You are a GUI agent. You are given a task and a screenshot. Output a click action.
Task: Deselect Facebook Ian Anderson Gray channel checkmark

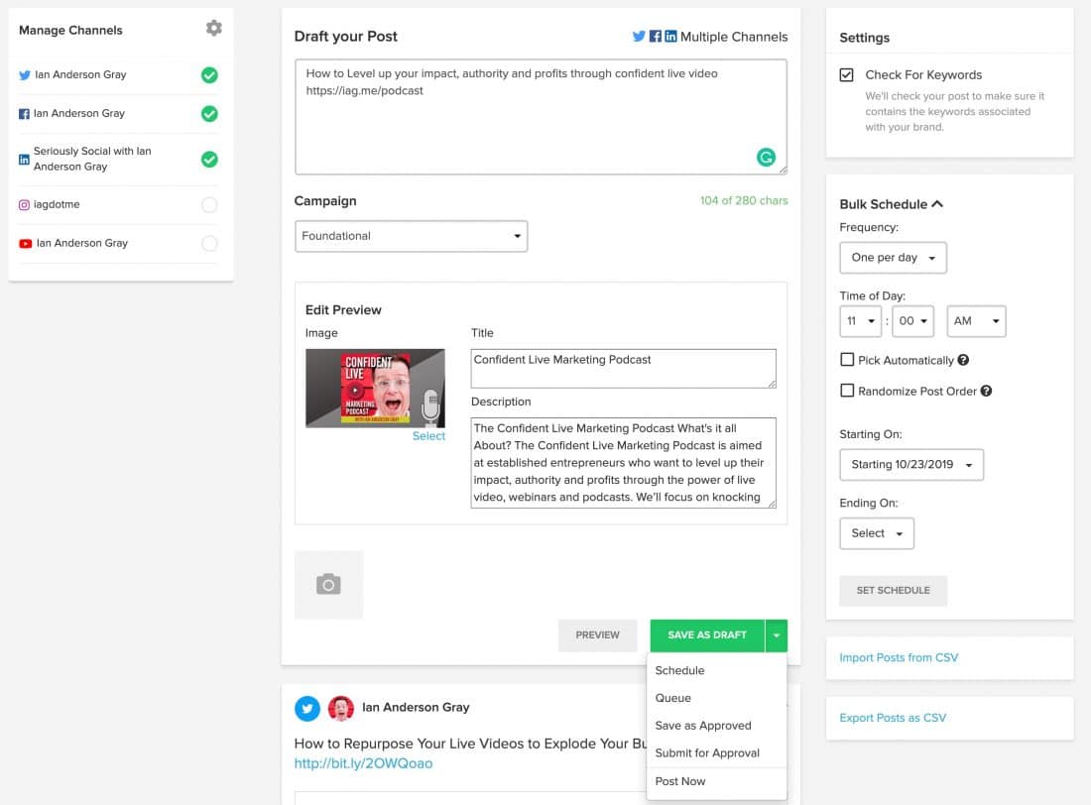209,113
